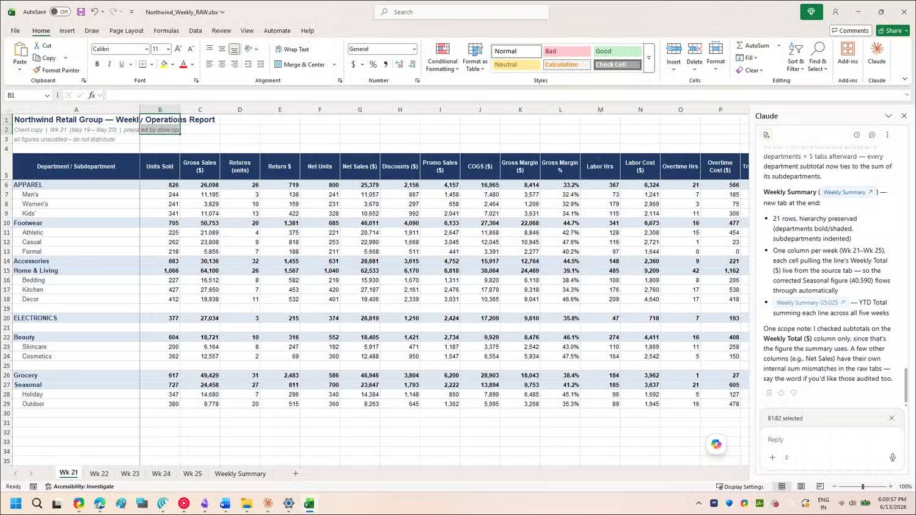Click the Save icon in title bar
Screen dimensions: 916x515
pyautogui.click(x=81, y=12)
